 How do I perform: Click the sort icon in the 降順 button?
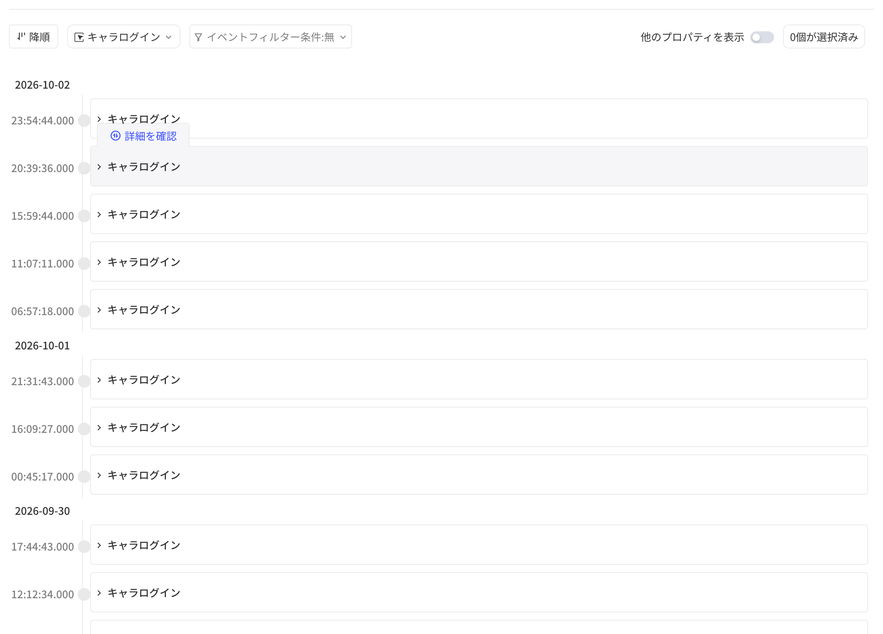(21, 37)
